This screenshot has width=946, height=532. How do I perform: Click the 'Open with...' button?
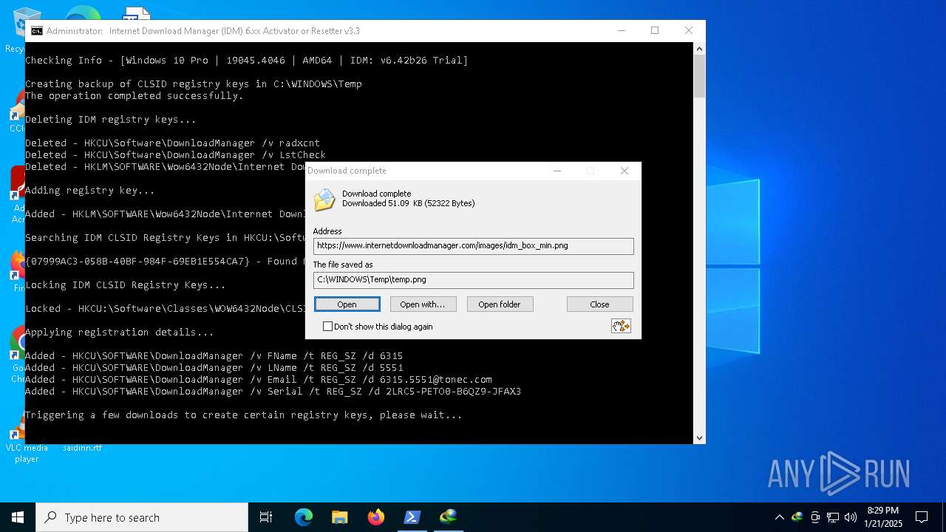click(x=423, y=304)
